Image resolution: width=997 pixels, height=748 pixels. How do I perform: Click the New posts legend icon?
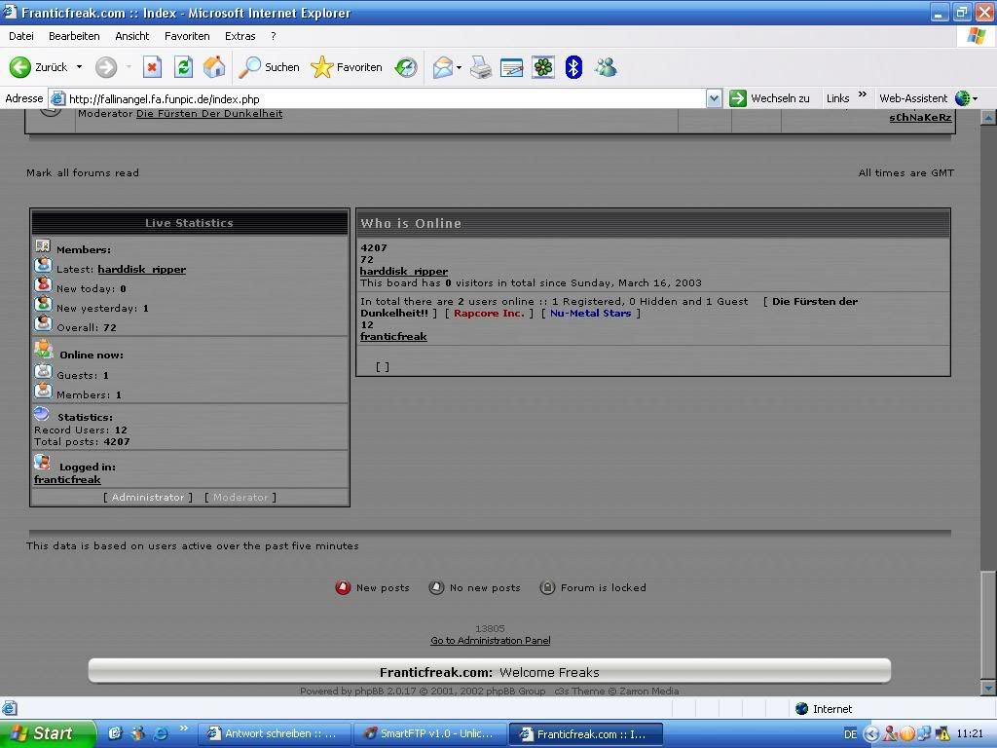pyautogui.click(x=343, y=587)
